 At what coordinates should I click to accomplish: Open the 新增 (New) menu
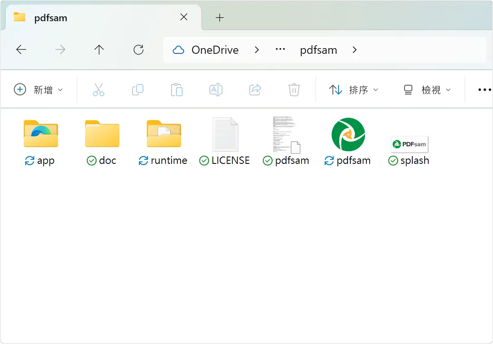coord(38,90)
